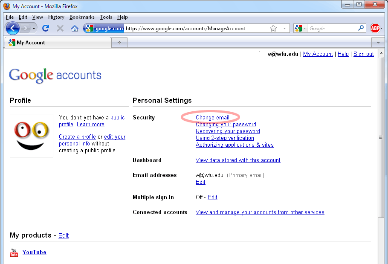
Task: Select the My Account tab
Action: tap(58, 43)
